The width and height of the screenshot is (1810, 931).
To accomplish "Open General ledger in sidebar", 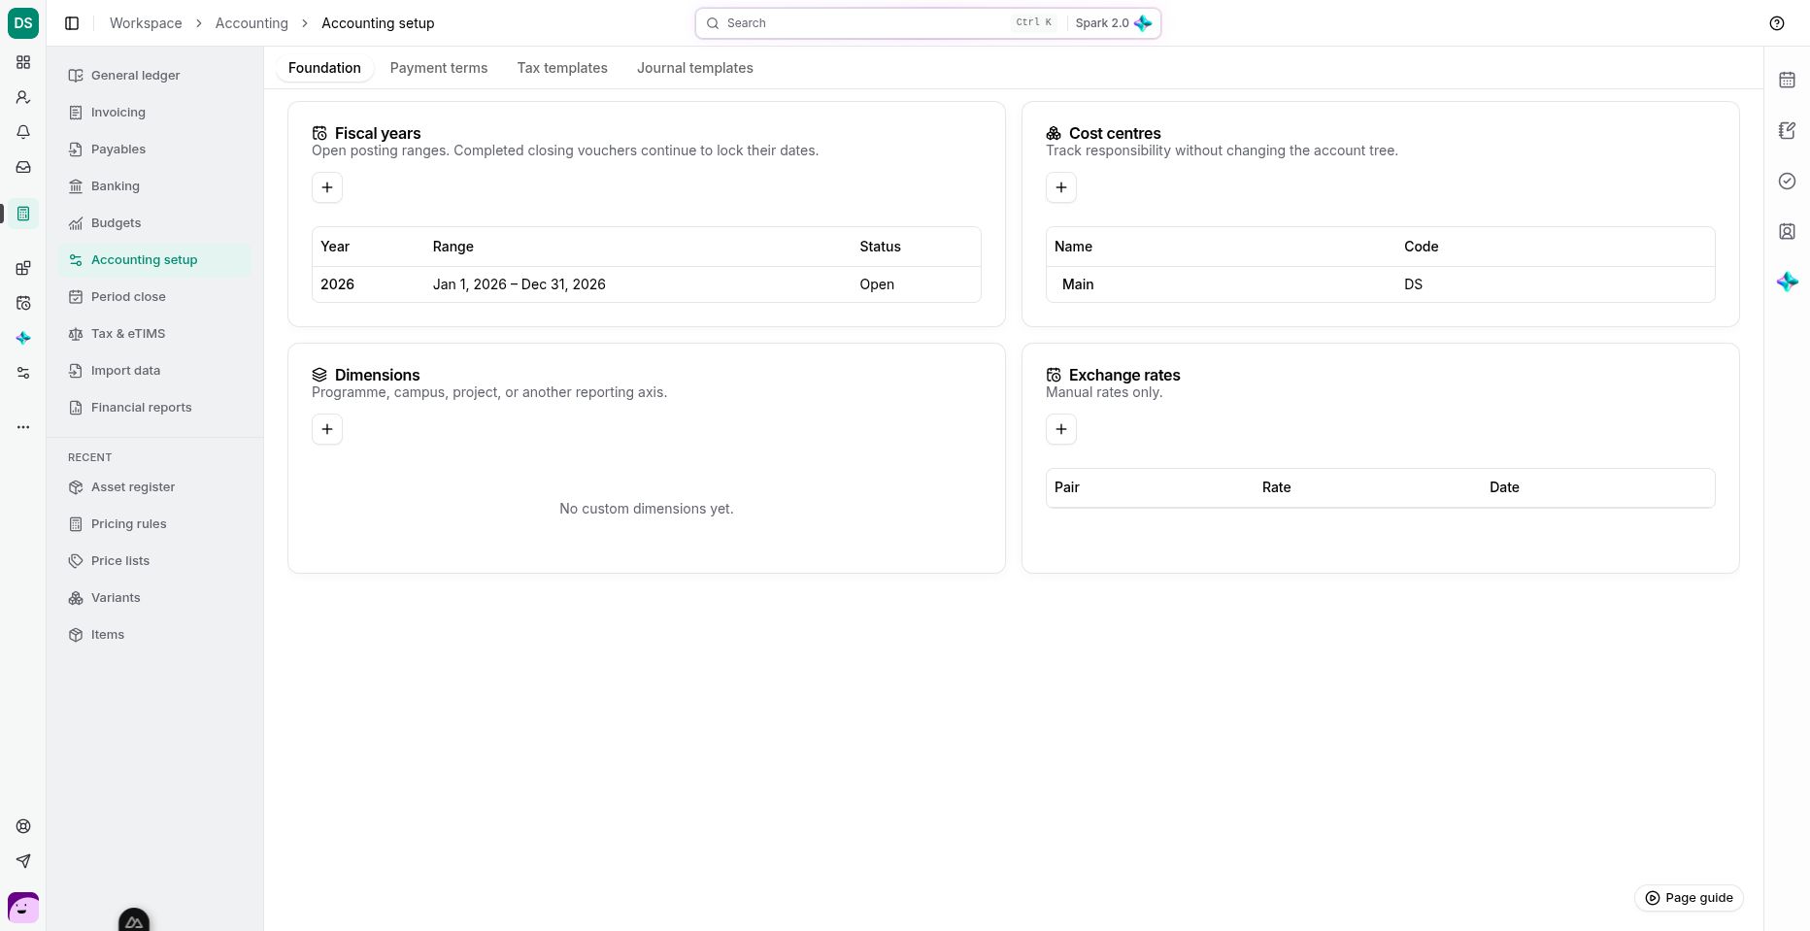I will (154, 76).
